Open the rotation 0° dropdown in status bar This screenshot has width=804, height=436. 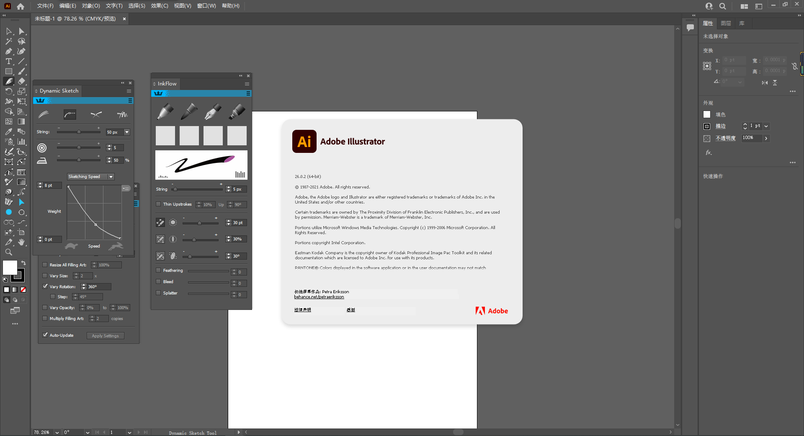point(88,433)
